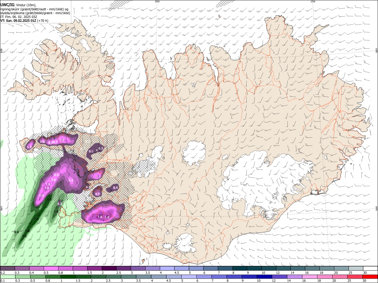The image size is (378, 283).
Task: Select brightest red lower swatch after 30
Action: pos(370,277)
